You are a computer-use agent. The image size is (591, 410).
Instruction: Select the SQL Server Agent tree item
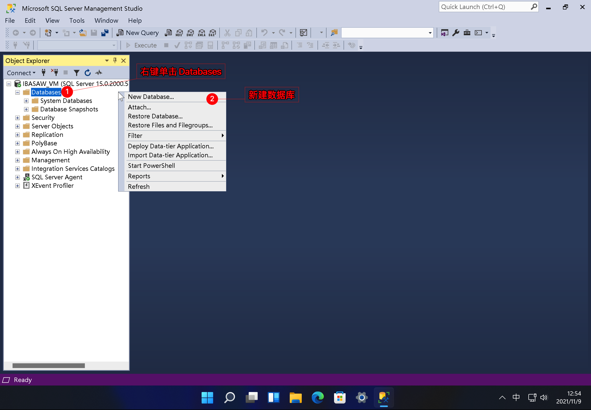pyautogui.click(x=57, y=177)
